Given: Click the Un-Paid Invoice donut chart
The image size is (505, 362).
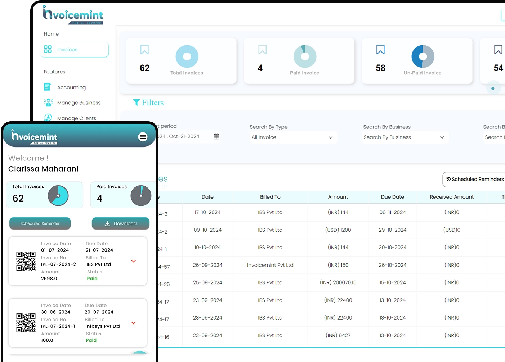Looking at the screenshot, I should [423, 56].
